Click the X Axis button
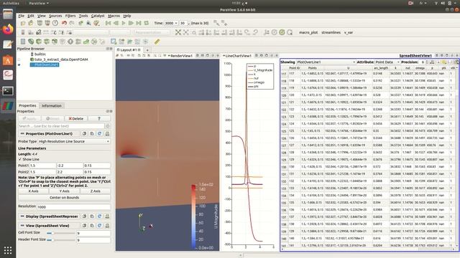 [x=33, y=191]
